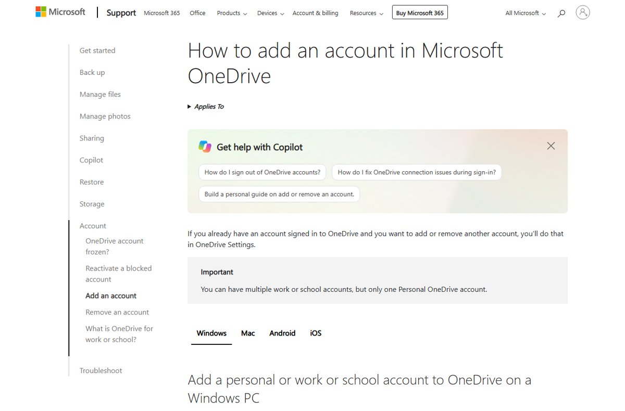
Task: Open OneDrive account frozen? link
Action: (115, 246)
